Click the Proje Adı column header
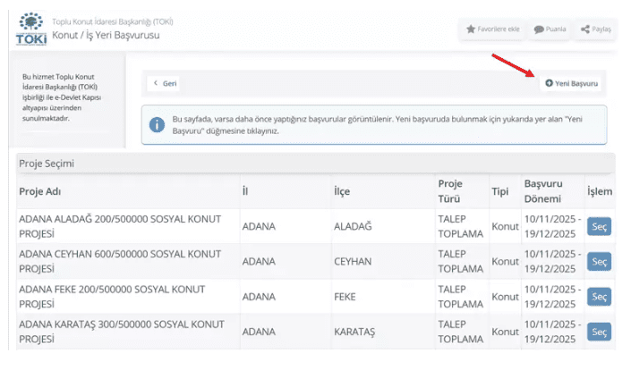The image size is (631, 370). tap(39, 191)
